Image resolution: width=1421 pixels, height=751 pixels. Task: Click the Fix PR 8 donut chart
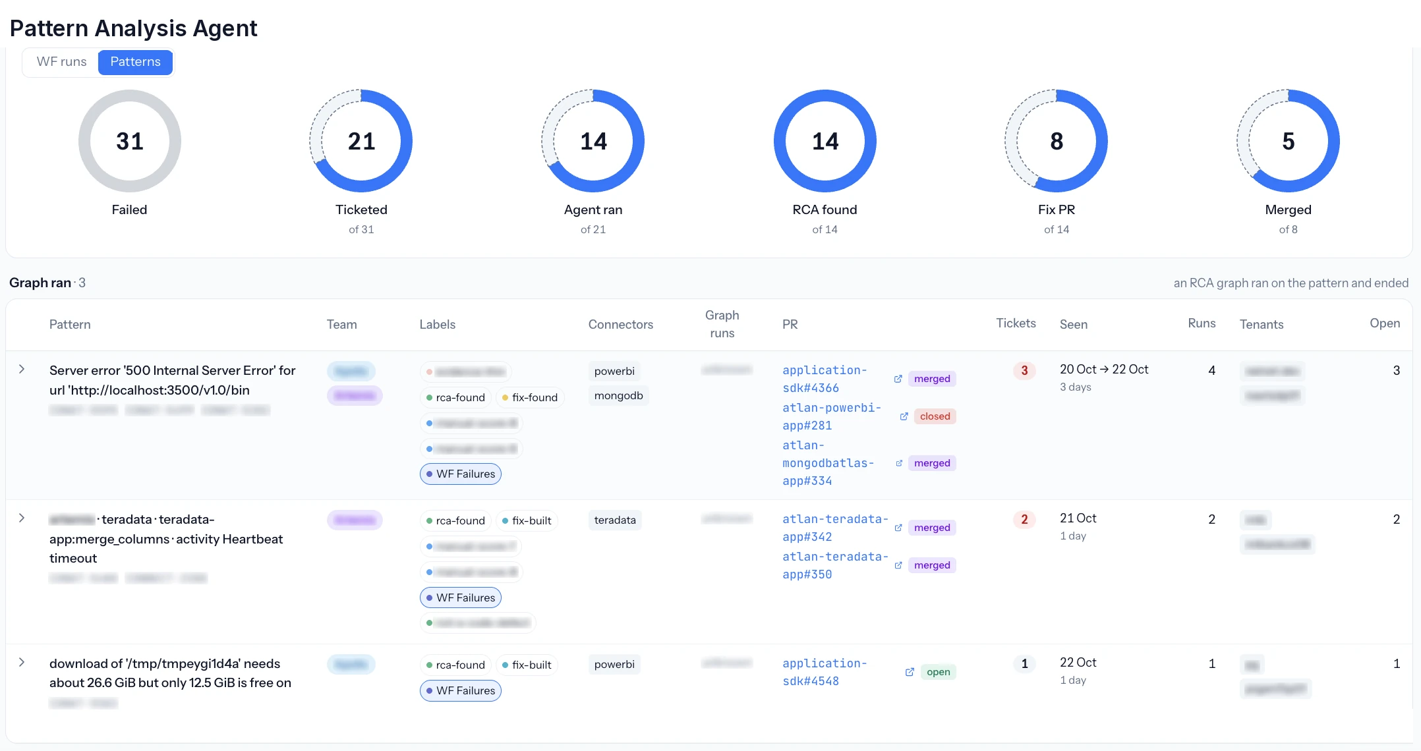1057,141
